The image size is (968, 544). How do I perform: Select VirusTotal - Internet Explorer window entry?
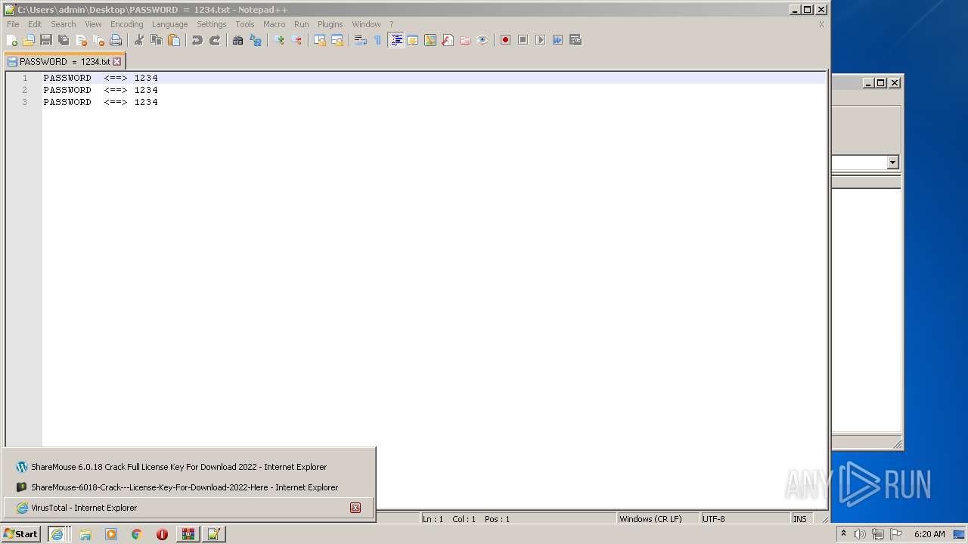tap(188, 508)
